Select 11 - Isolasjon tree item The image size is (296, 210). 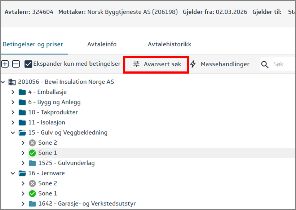pyautogui.click(x=48, y=122)
